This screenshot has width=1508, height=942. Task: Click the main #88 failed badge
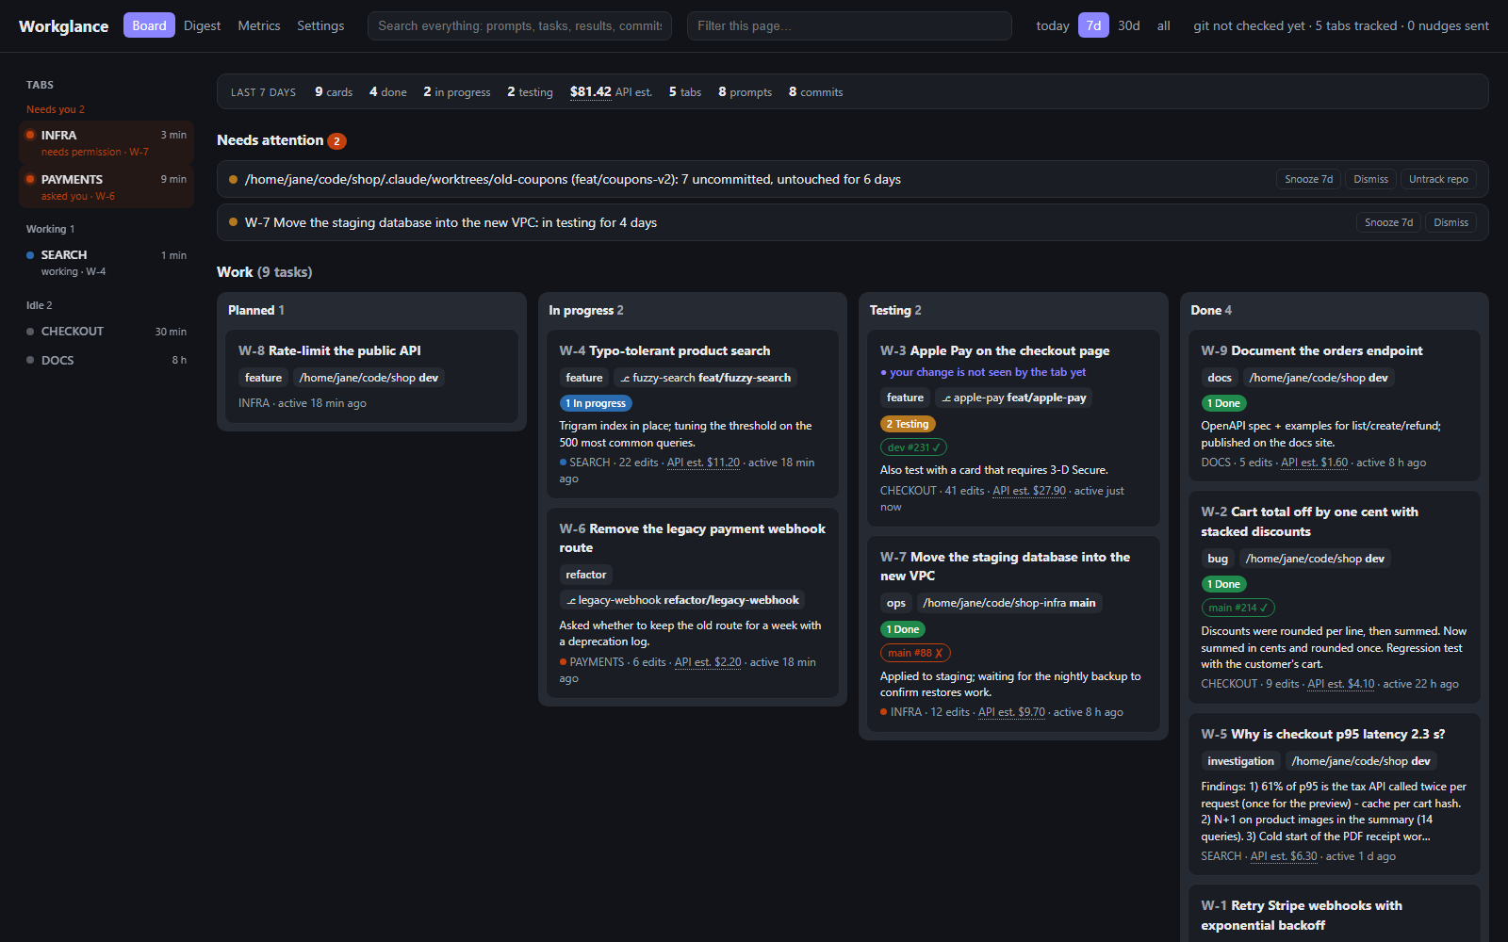click(x=915, y=653)
